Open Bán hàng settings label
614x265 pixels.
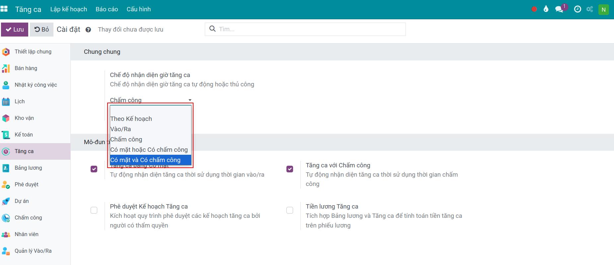tap(26, 68)
